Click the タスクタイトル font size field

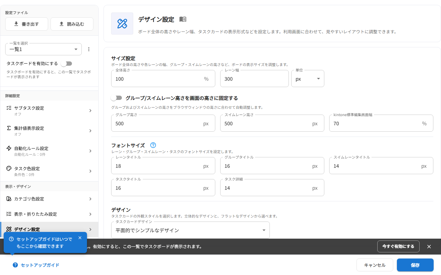(163, 188)
